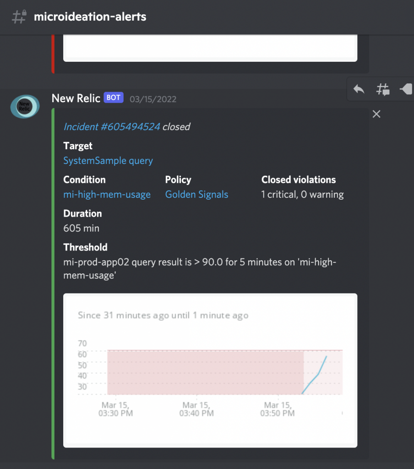Dismiss the embed with the X icon
This screenshot has width=414, height=469.
point(376,114)
